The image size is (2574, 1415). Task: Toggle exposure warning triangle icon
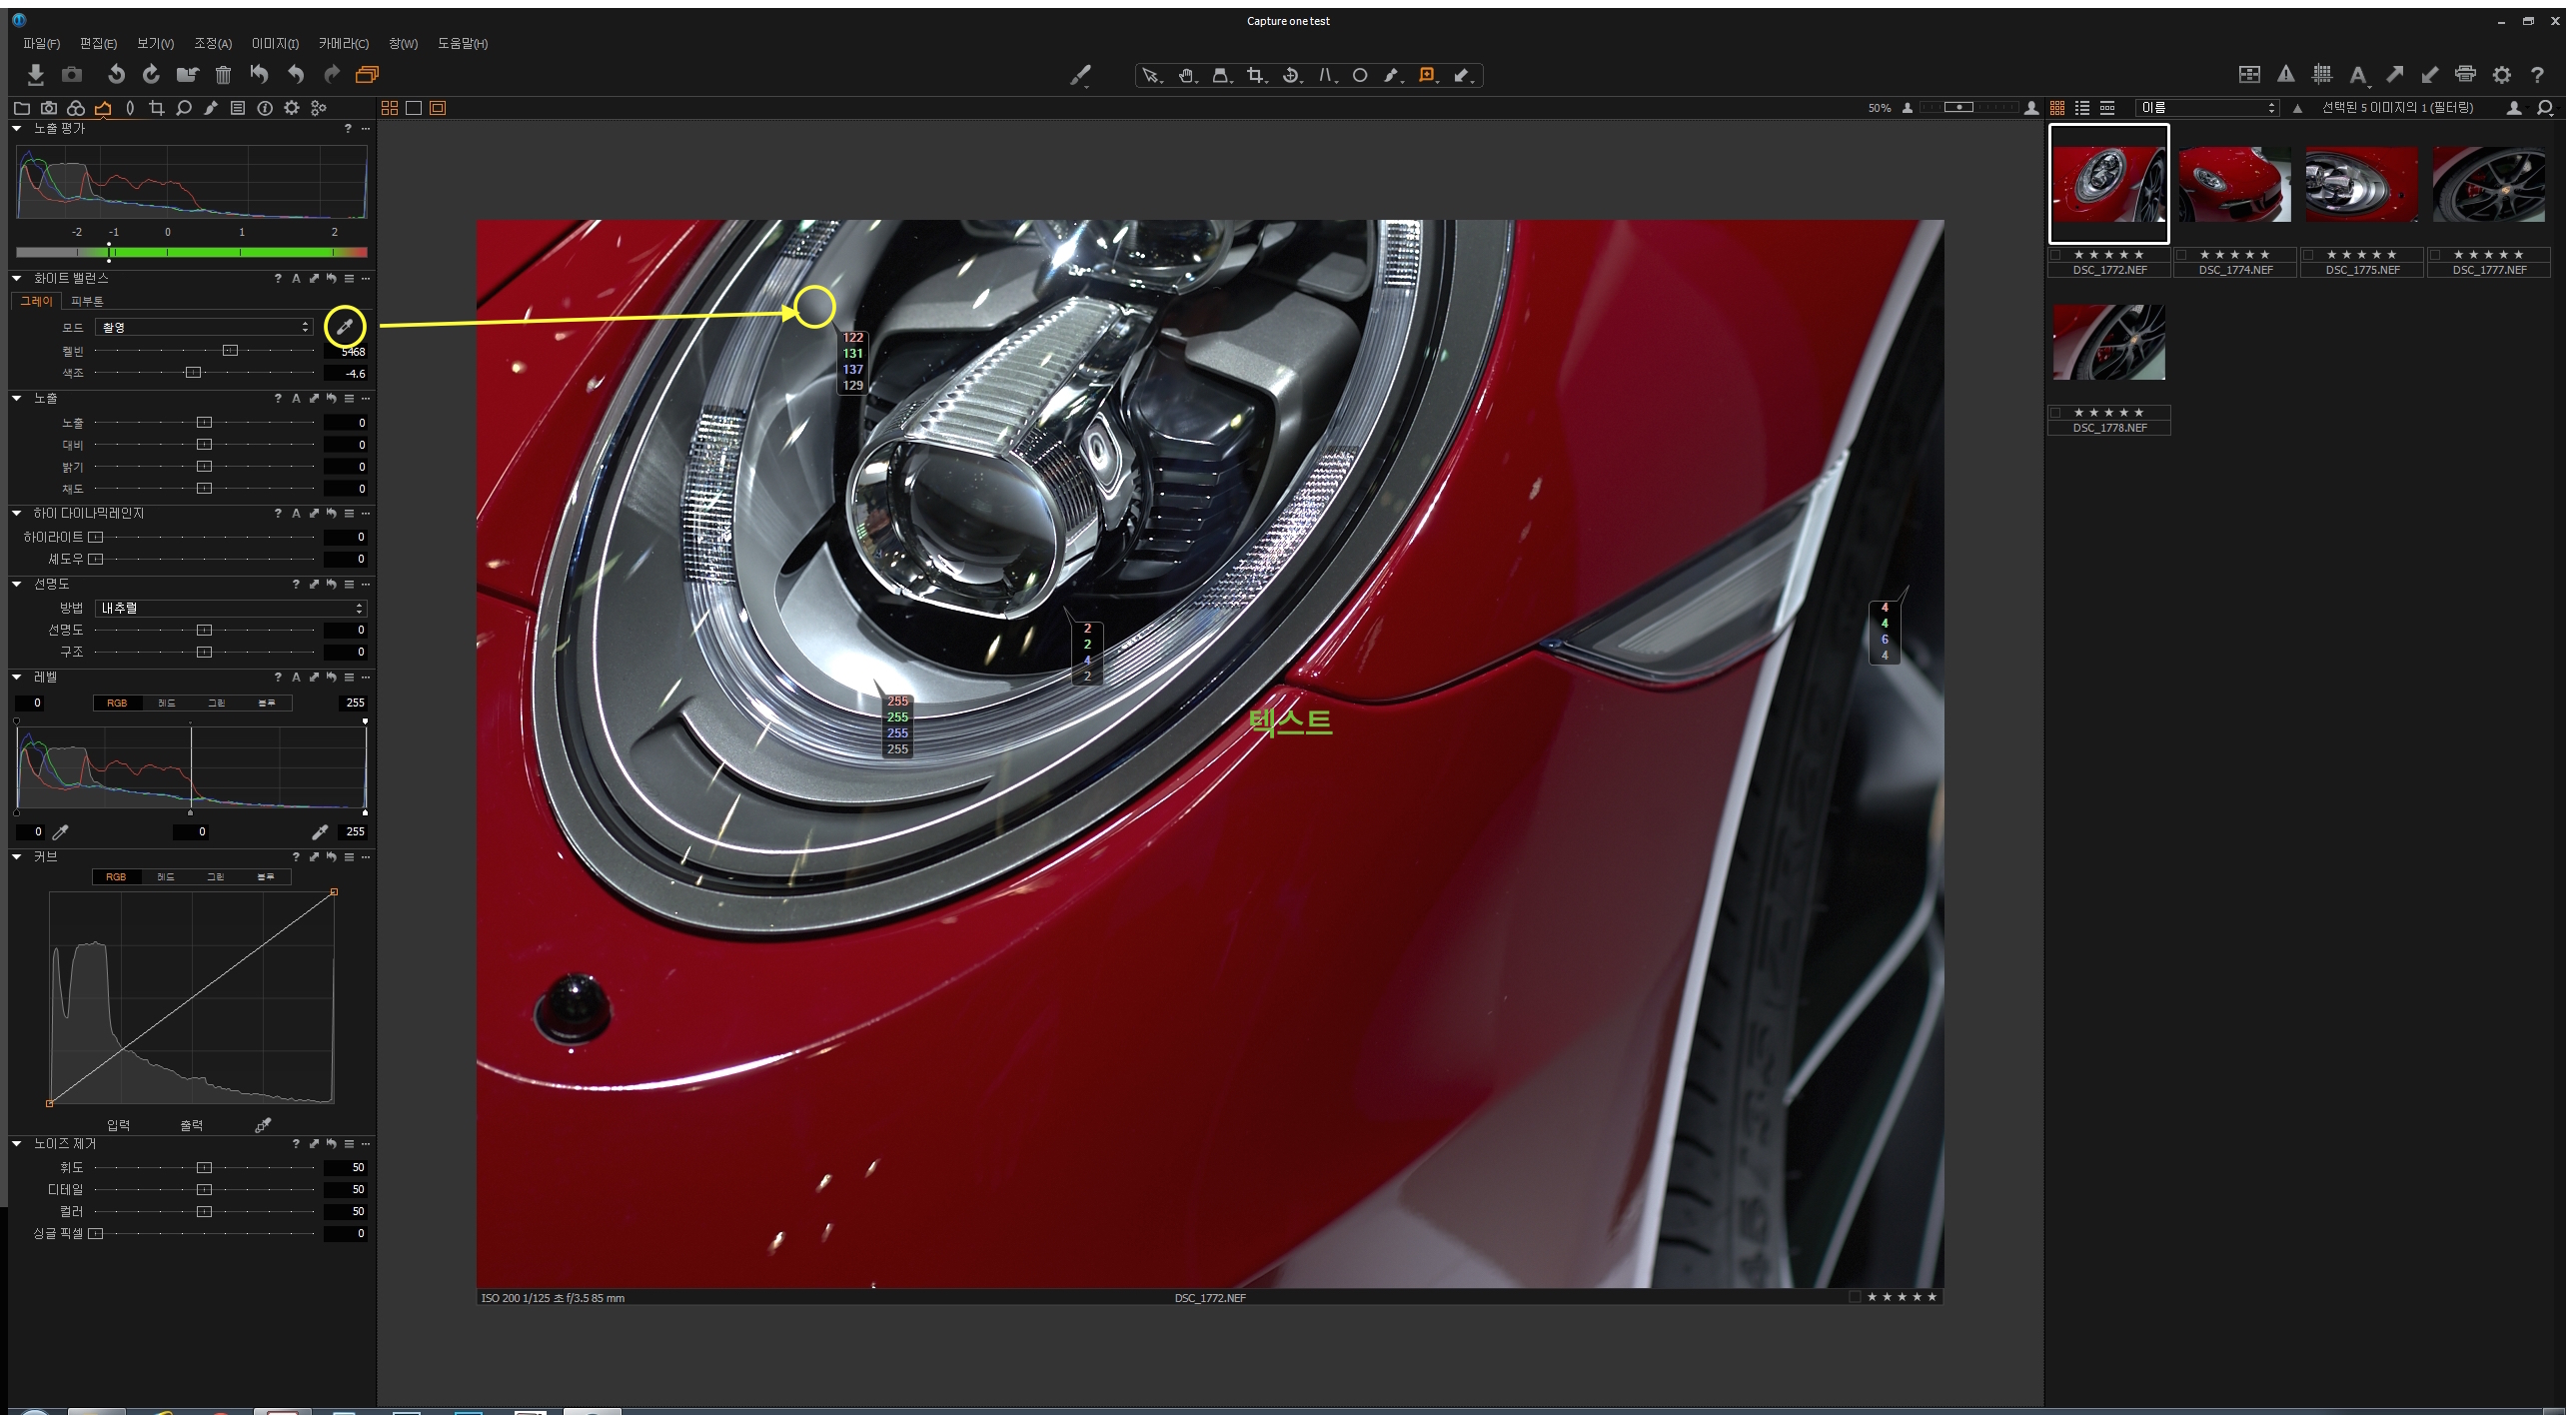2285,74
